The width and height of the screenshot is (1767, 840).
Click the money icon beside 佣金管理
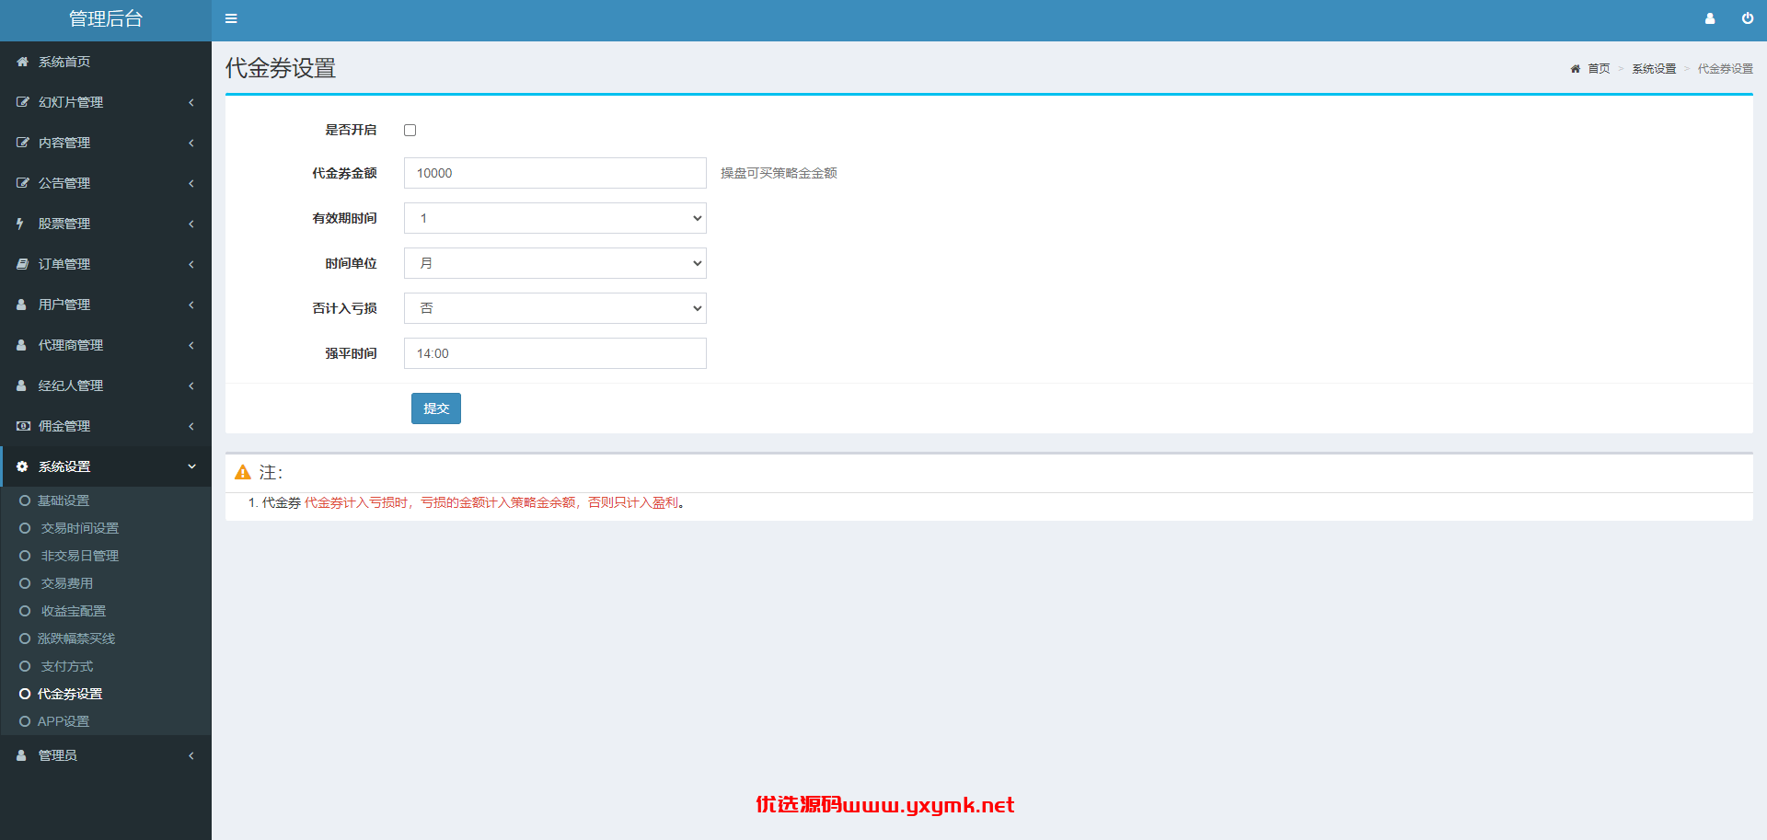(23, 426)
